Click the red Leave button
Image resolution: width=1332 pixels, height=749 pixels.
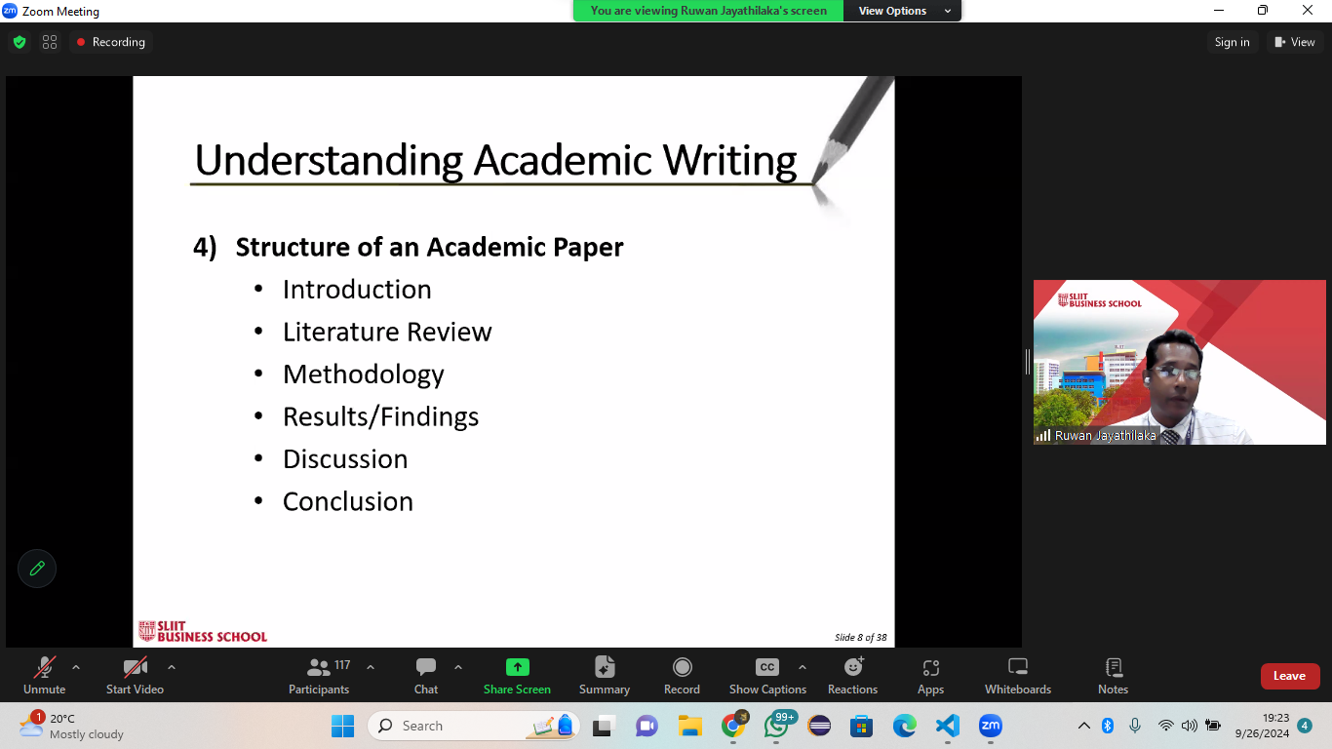click(1289, 676)
